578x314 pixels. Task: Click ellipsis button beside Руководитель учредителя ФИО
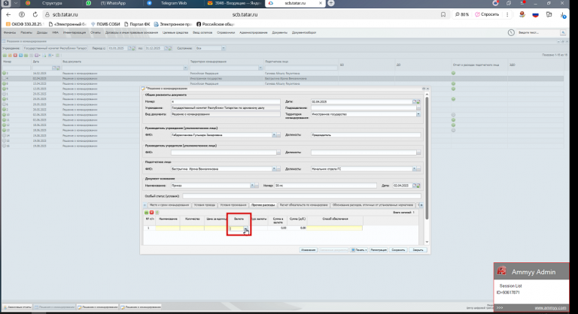coord(278,152)
